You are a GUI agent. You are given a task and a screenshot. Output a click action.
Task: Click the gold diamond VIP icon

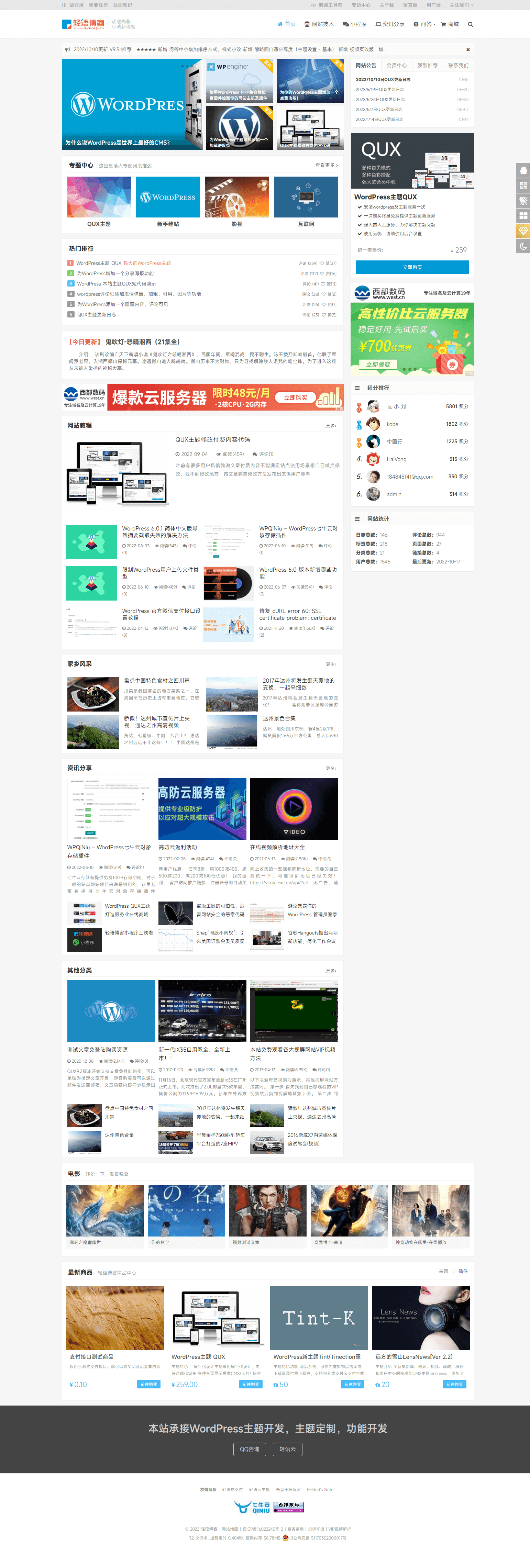click(x=523, y=231)
